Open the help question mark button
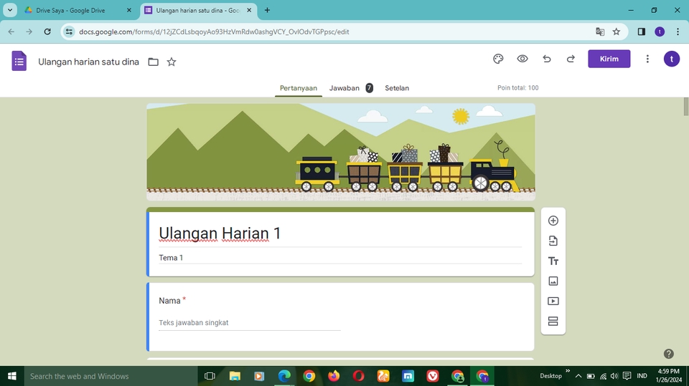This screenshot has width=689, height=386. pyautogui.click(x=668, y=354)
